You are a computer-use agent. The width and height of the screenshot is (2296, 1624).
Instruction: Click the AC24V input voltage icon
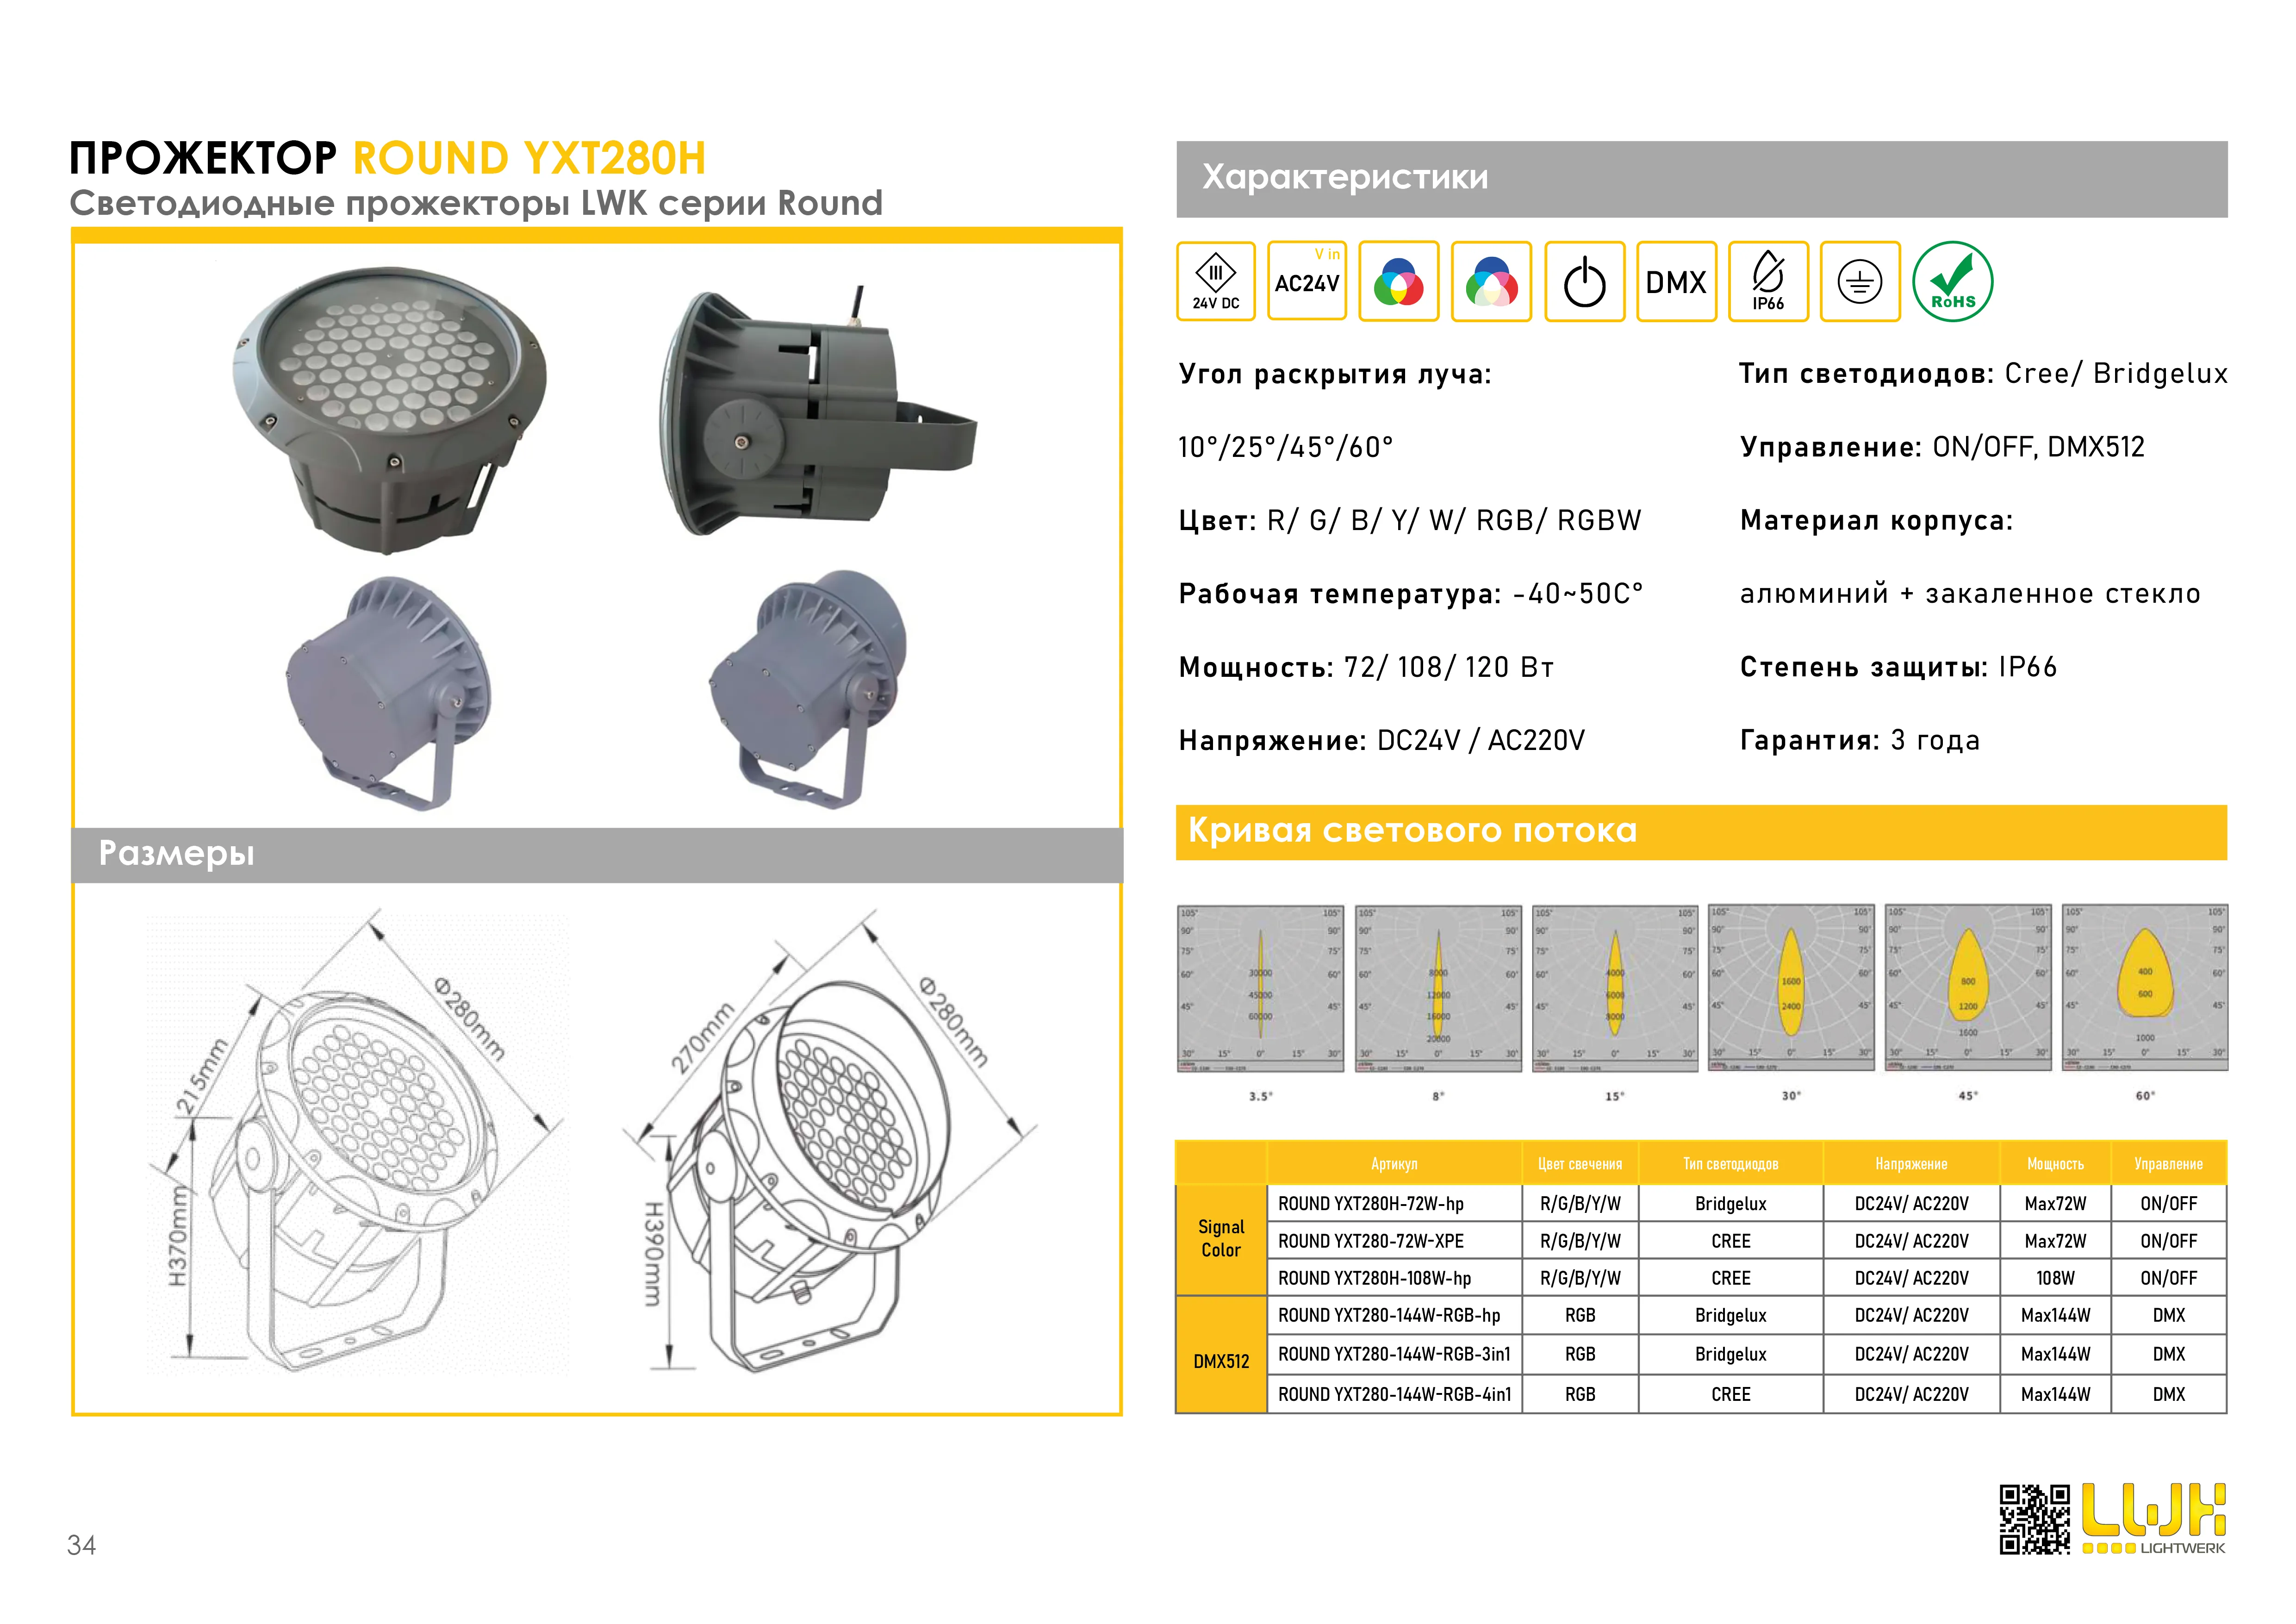pos(1307,281)
